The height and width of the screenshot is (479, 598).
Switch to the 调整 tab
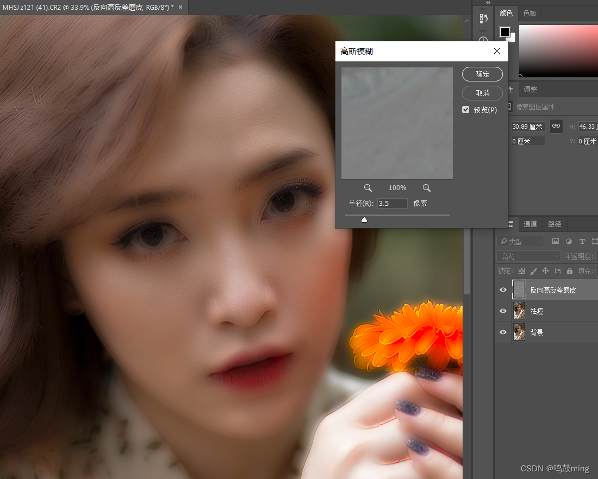pos(530,90)
